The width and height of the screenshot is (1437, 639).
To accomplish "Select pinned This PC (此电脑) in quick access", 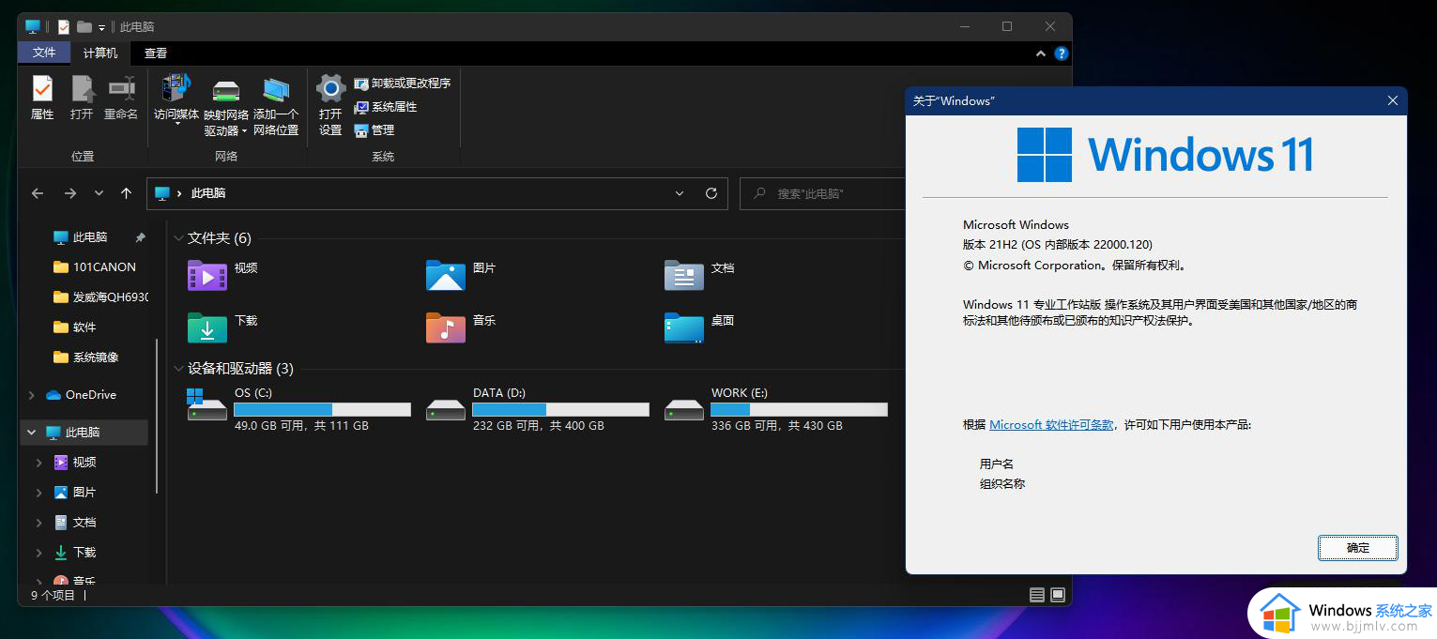I will pos(90,237).
